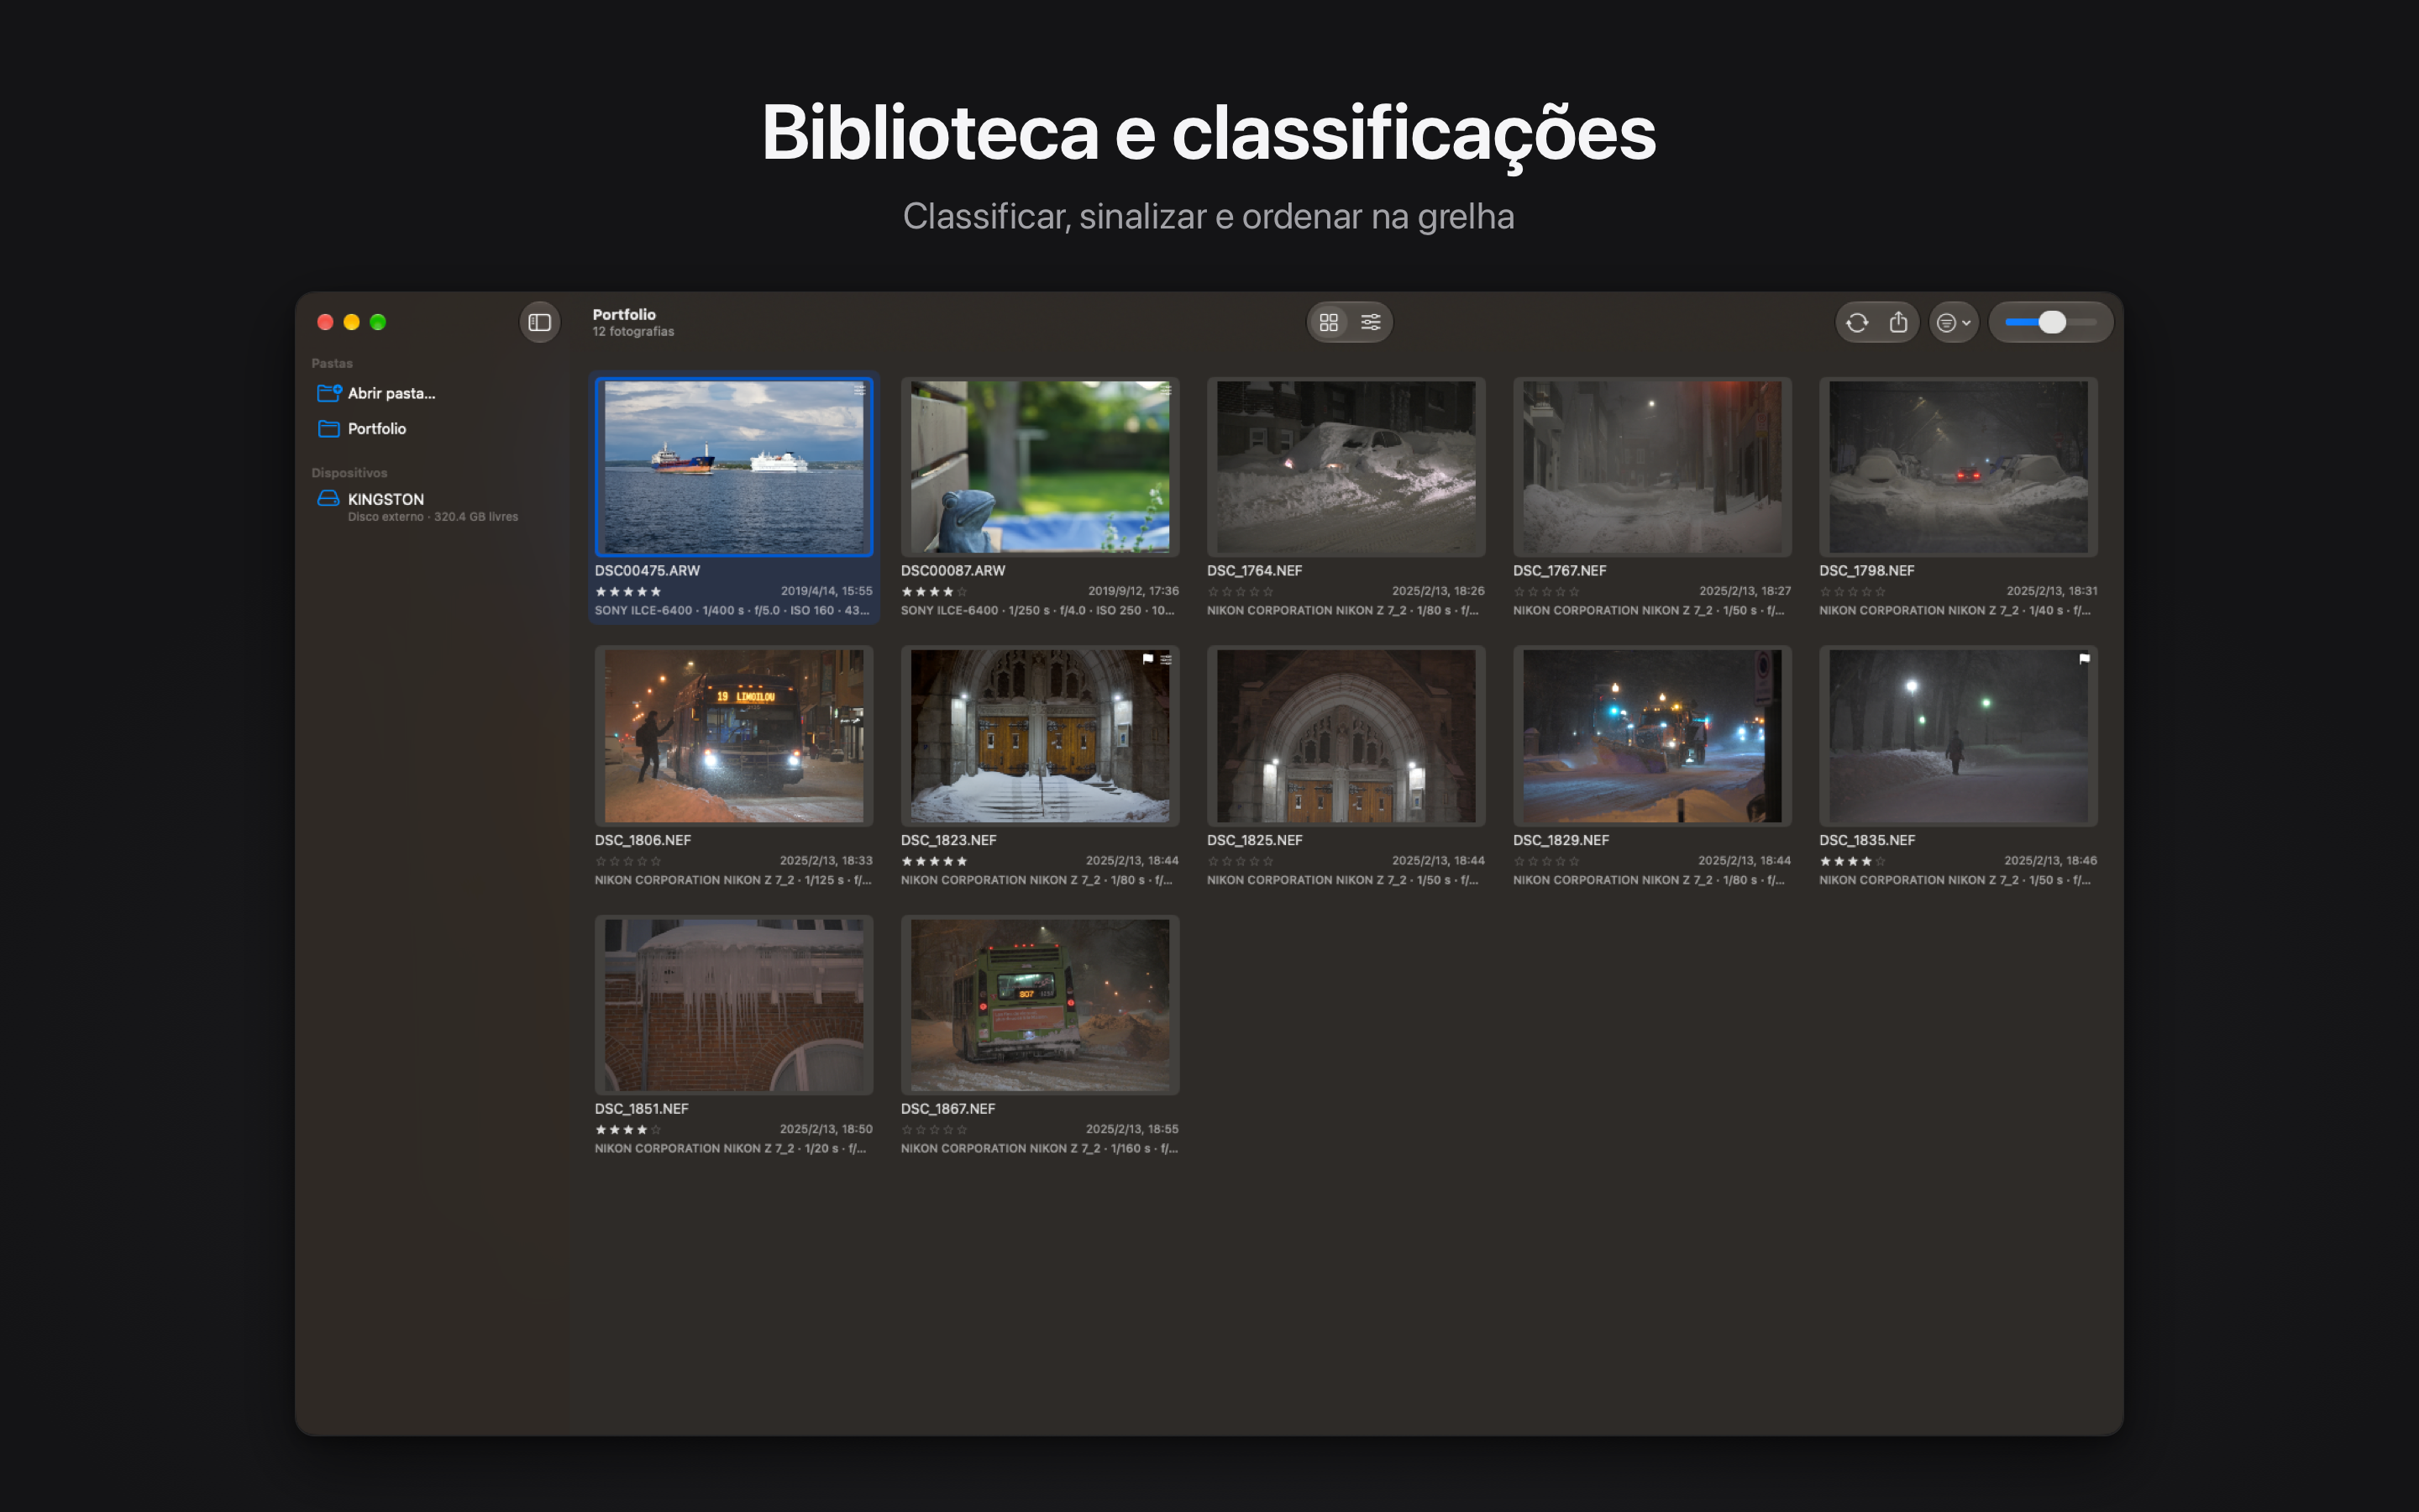Click the KINGSTON drive icon
The width and height of the screenshot is (2419, 1512).
point(329,498)
